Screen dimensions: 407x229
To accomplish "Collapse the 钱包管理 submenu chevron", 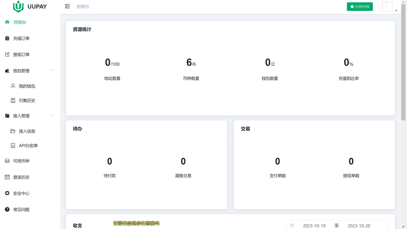I will (52, 71).
